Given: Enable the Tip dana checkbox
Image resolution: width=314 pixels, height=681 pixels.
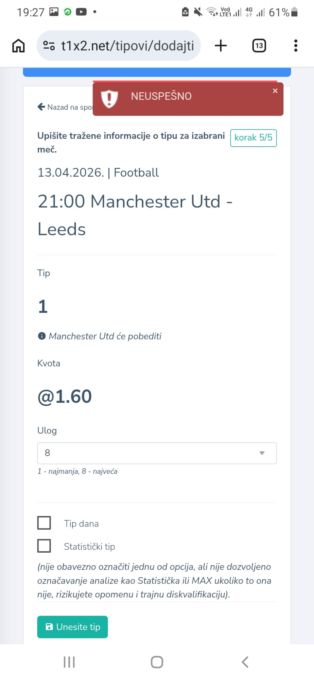Looking at the screenshot, I should click(44, 523).
